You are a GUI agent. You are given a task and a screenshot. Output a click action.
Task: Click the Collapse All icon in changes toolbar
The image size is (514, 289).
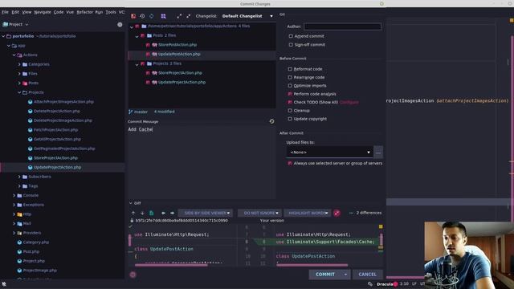[x=188, y=16]
